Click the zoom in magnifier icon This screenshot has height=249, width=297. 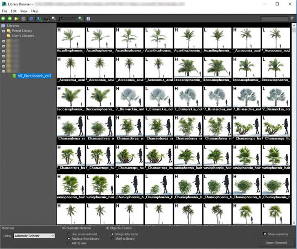[80, 19]
